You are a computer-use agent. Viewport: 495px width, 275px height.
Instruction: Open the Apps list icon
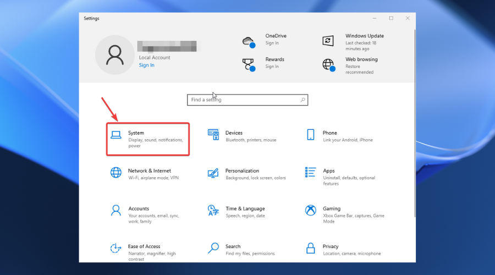point(310,172)
